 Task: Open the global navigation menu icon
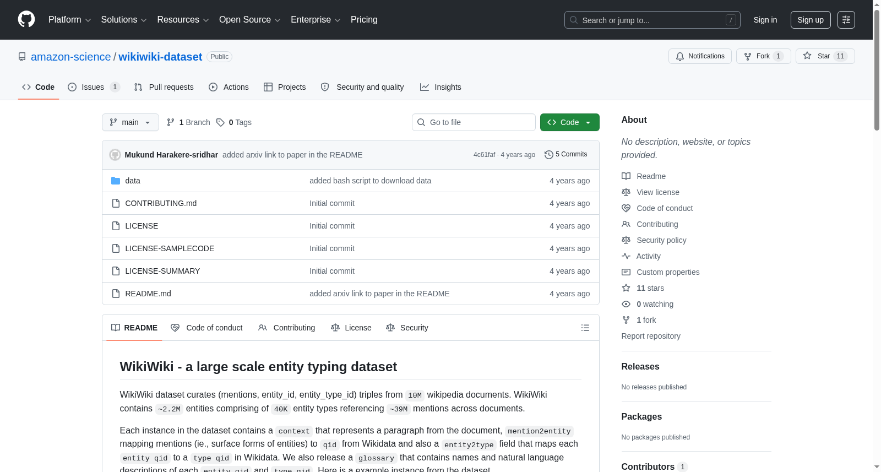click(x=846, y=20)
